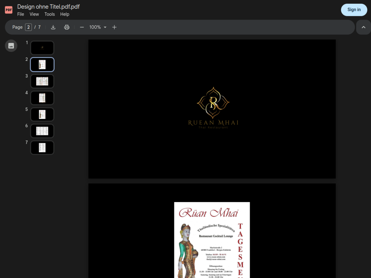Open the 100% zoom level dropdown

pos(98,27)
